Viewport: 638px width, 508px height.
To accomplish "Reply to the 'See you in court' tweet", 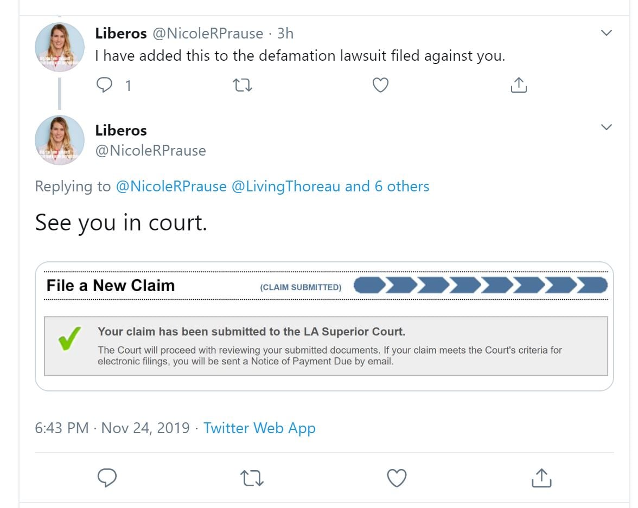I will tap(107, 478).
